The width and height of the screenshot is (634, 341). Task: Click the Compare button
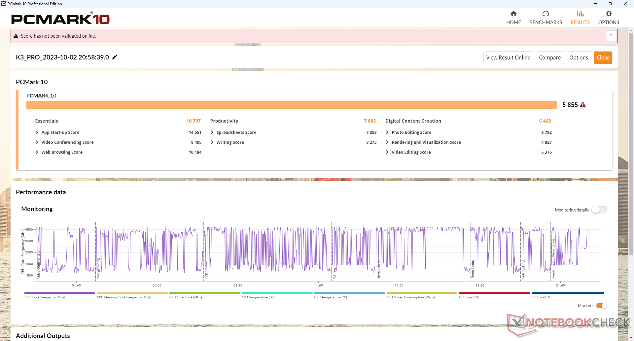pos(550,57)
